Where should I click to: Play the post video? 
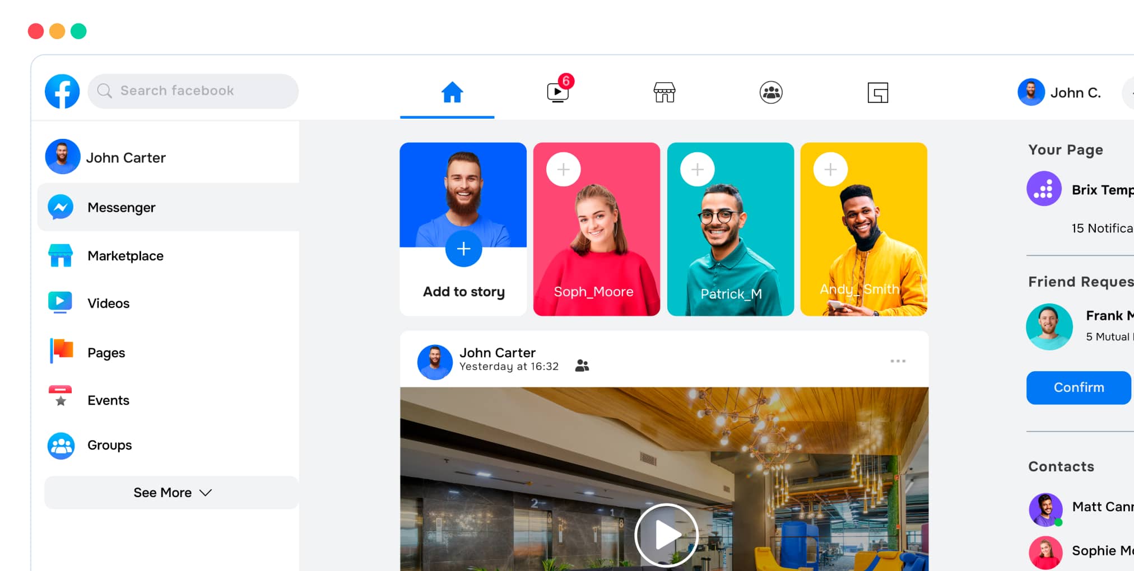point(666,535)
